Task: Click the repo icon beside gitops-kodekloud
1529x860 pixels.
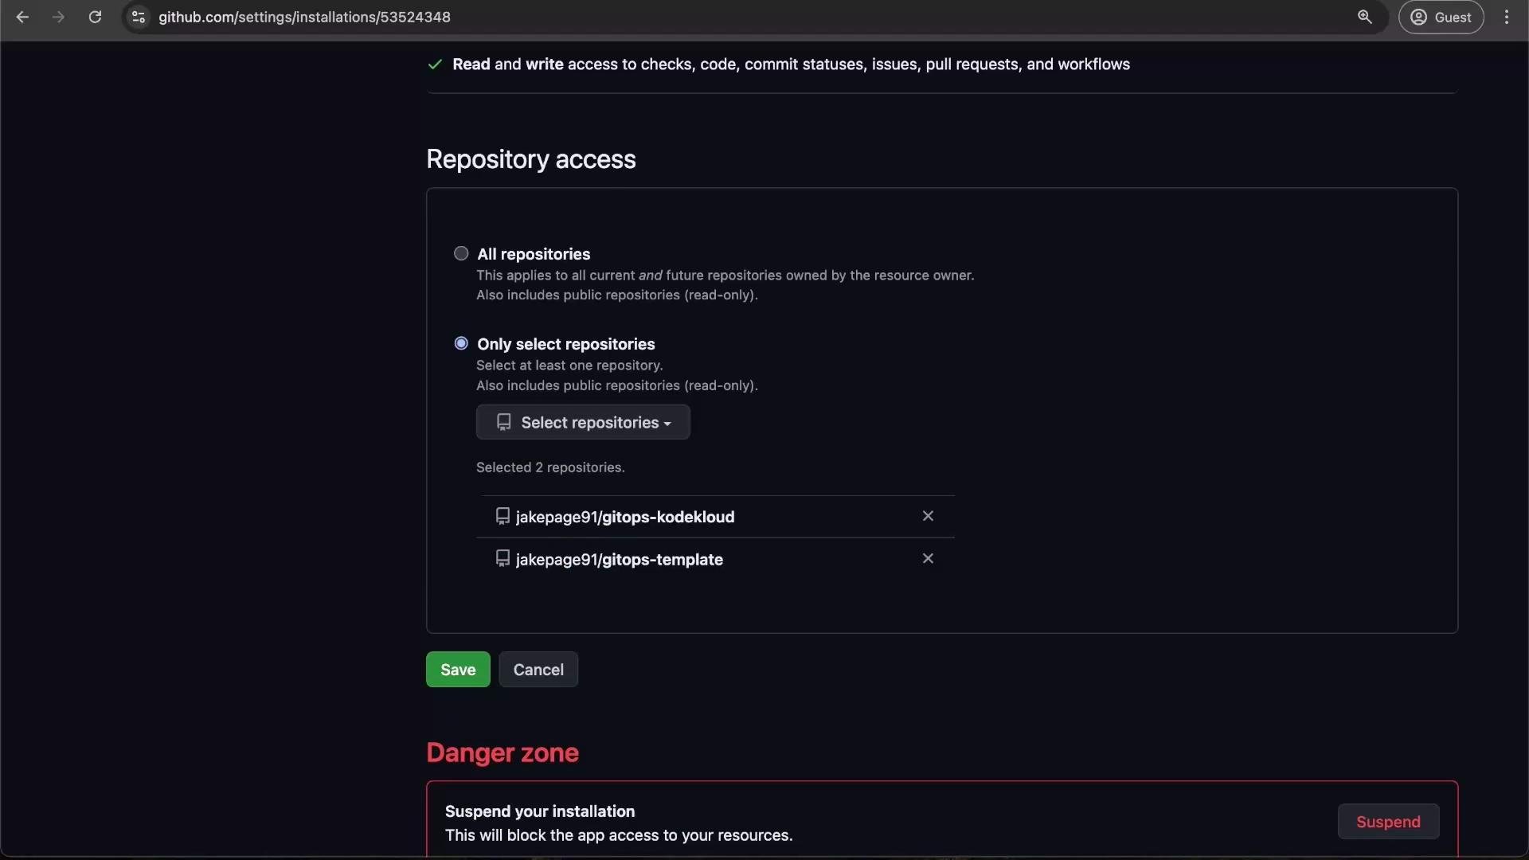Action: pyautogui.click(x=502, y=516)
